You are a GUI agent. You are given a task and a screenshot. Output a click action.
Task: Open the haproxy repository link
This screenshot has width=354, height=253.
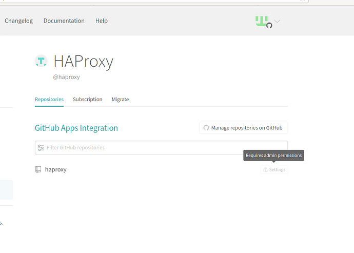[x=56, y=169]
